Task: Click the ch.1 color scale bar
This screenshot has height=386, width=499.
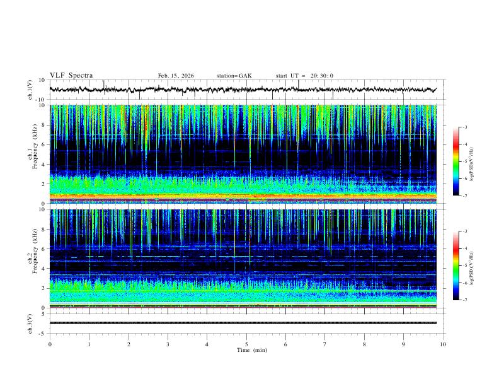Action: pos(456,161)
